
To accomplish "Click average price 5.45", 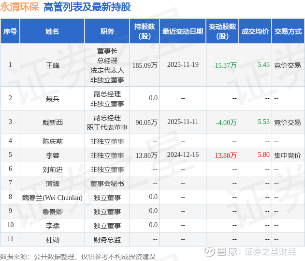I will click(263, 65).
